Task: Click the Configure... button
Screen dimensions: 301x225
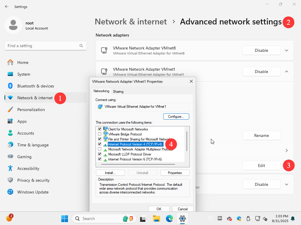Action: pyautogui.click(x=176, y=117)
